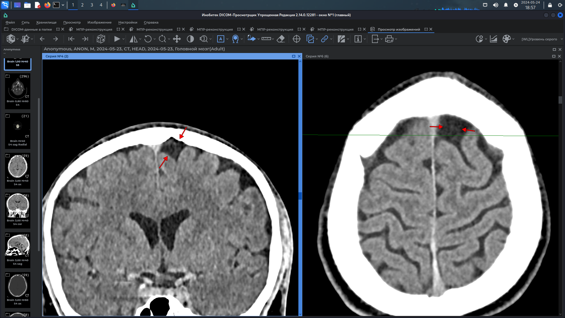The width and height of the screenshot is (565, 318).
Task: Open the series layout windows tool
Action: (x=310, y=39)
